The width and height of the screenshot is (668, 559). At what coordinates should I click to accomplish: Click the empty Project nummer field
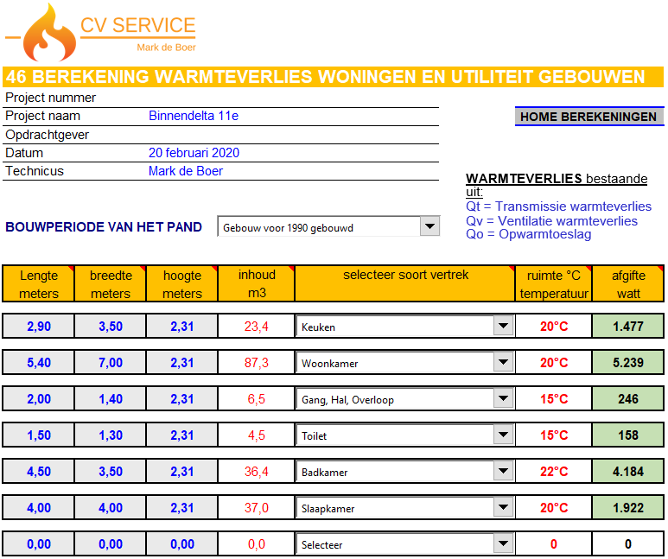(x=293, y=98)
